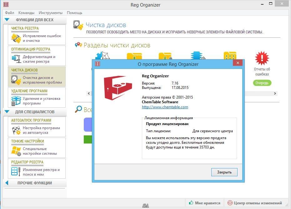The height and width of the screenshot is (209, 291).
Task: Click the registry cleaning icon under ЧИСТКА РЕЕСТРА
Action: click(16, 38)
